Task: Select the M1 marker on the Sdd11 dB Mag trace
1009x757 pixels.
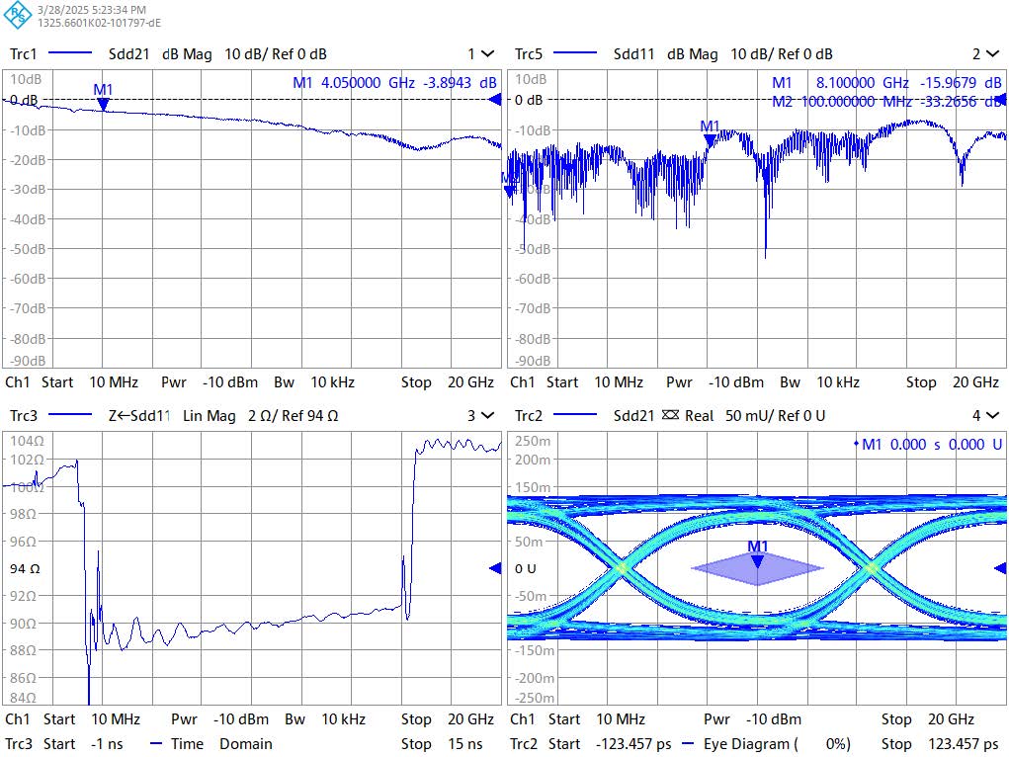Action: [710, 139]
